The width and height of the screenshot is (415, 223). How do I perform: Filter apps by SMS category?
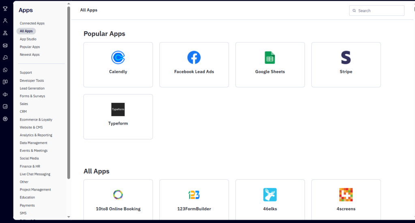23,213
